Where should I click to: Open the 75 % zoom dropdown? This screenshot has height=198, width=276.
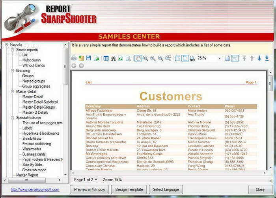[x=219, y=58]
